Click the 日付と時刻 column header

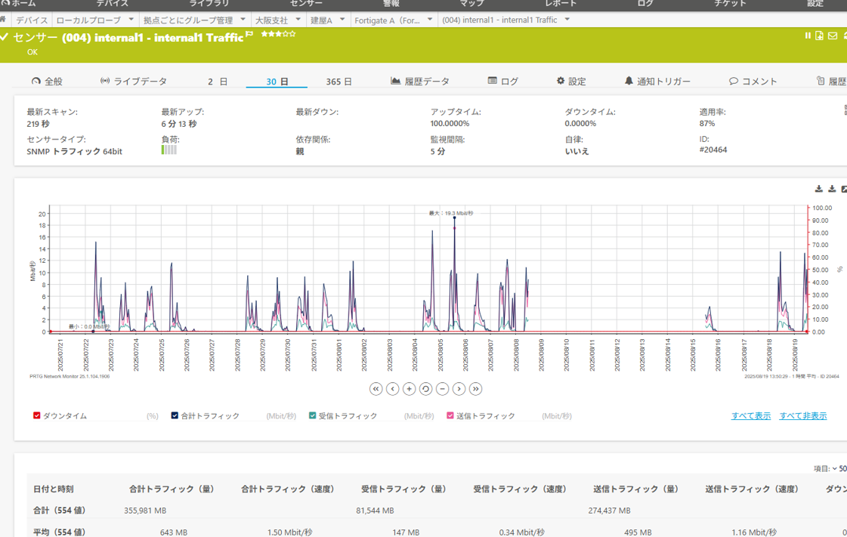54,489
